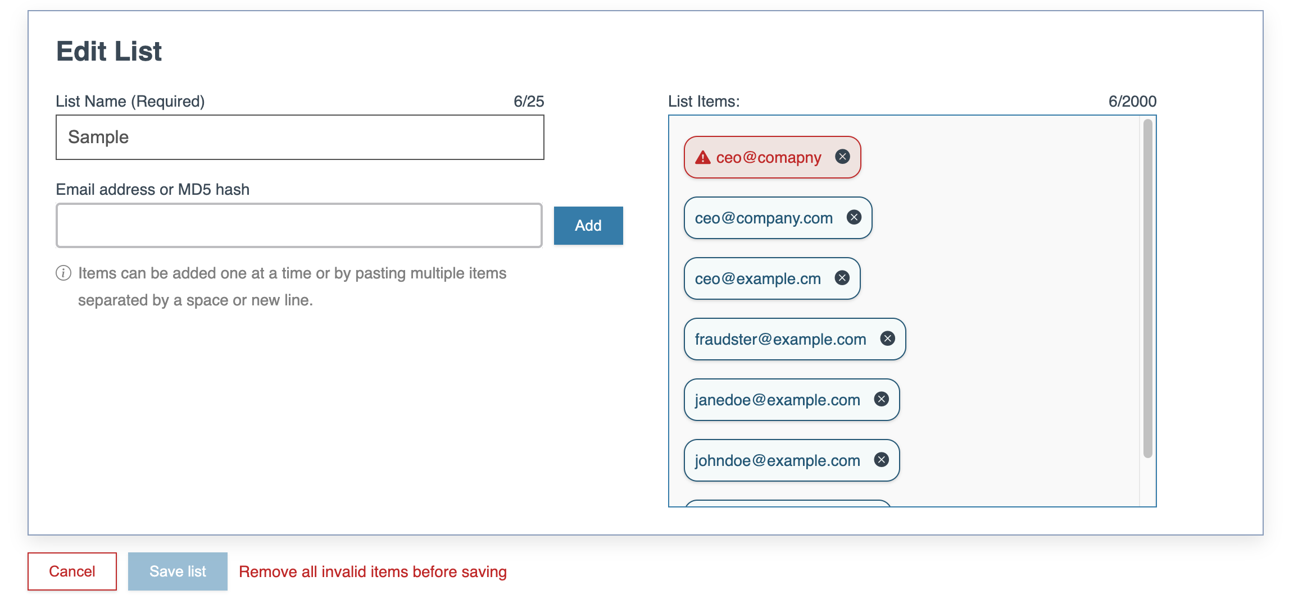1289x613 pixels.
Task: Click the Add button
Action: (x=588, y=226)
